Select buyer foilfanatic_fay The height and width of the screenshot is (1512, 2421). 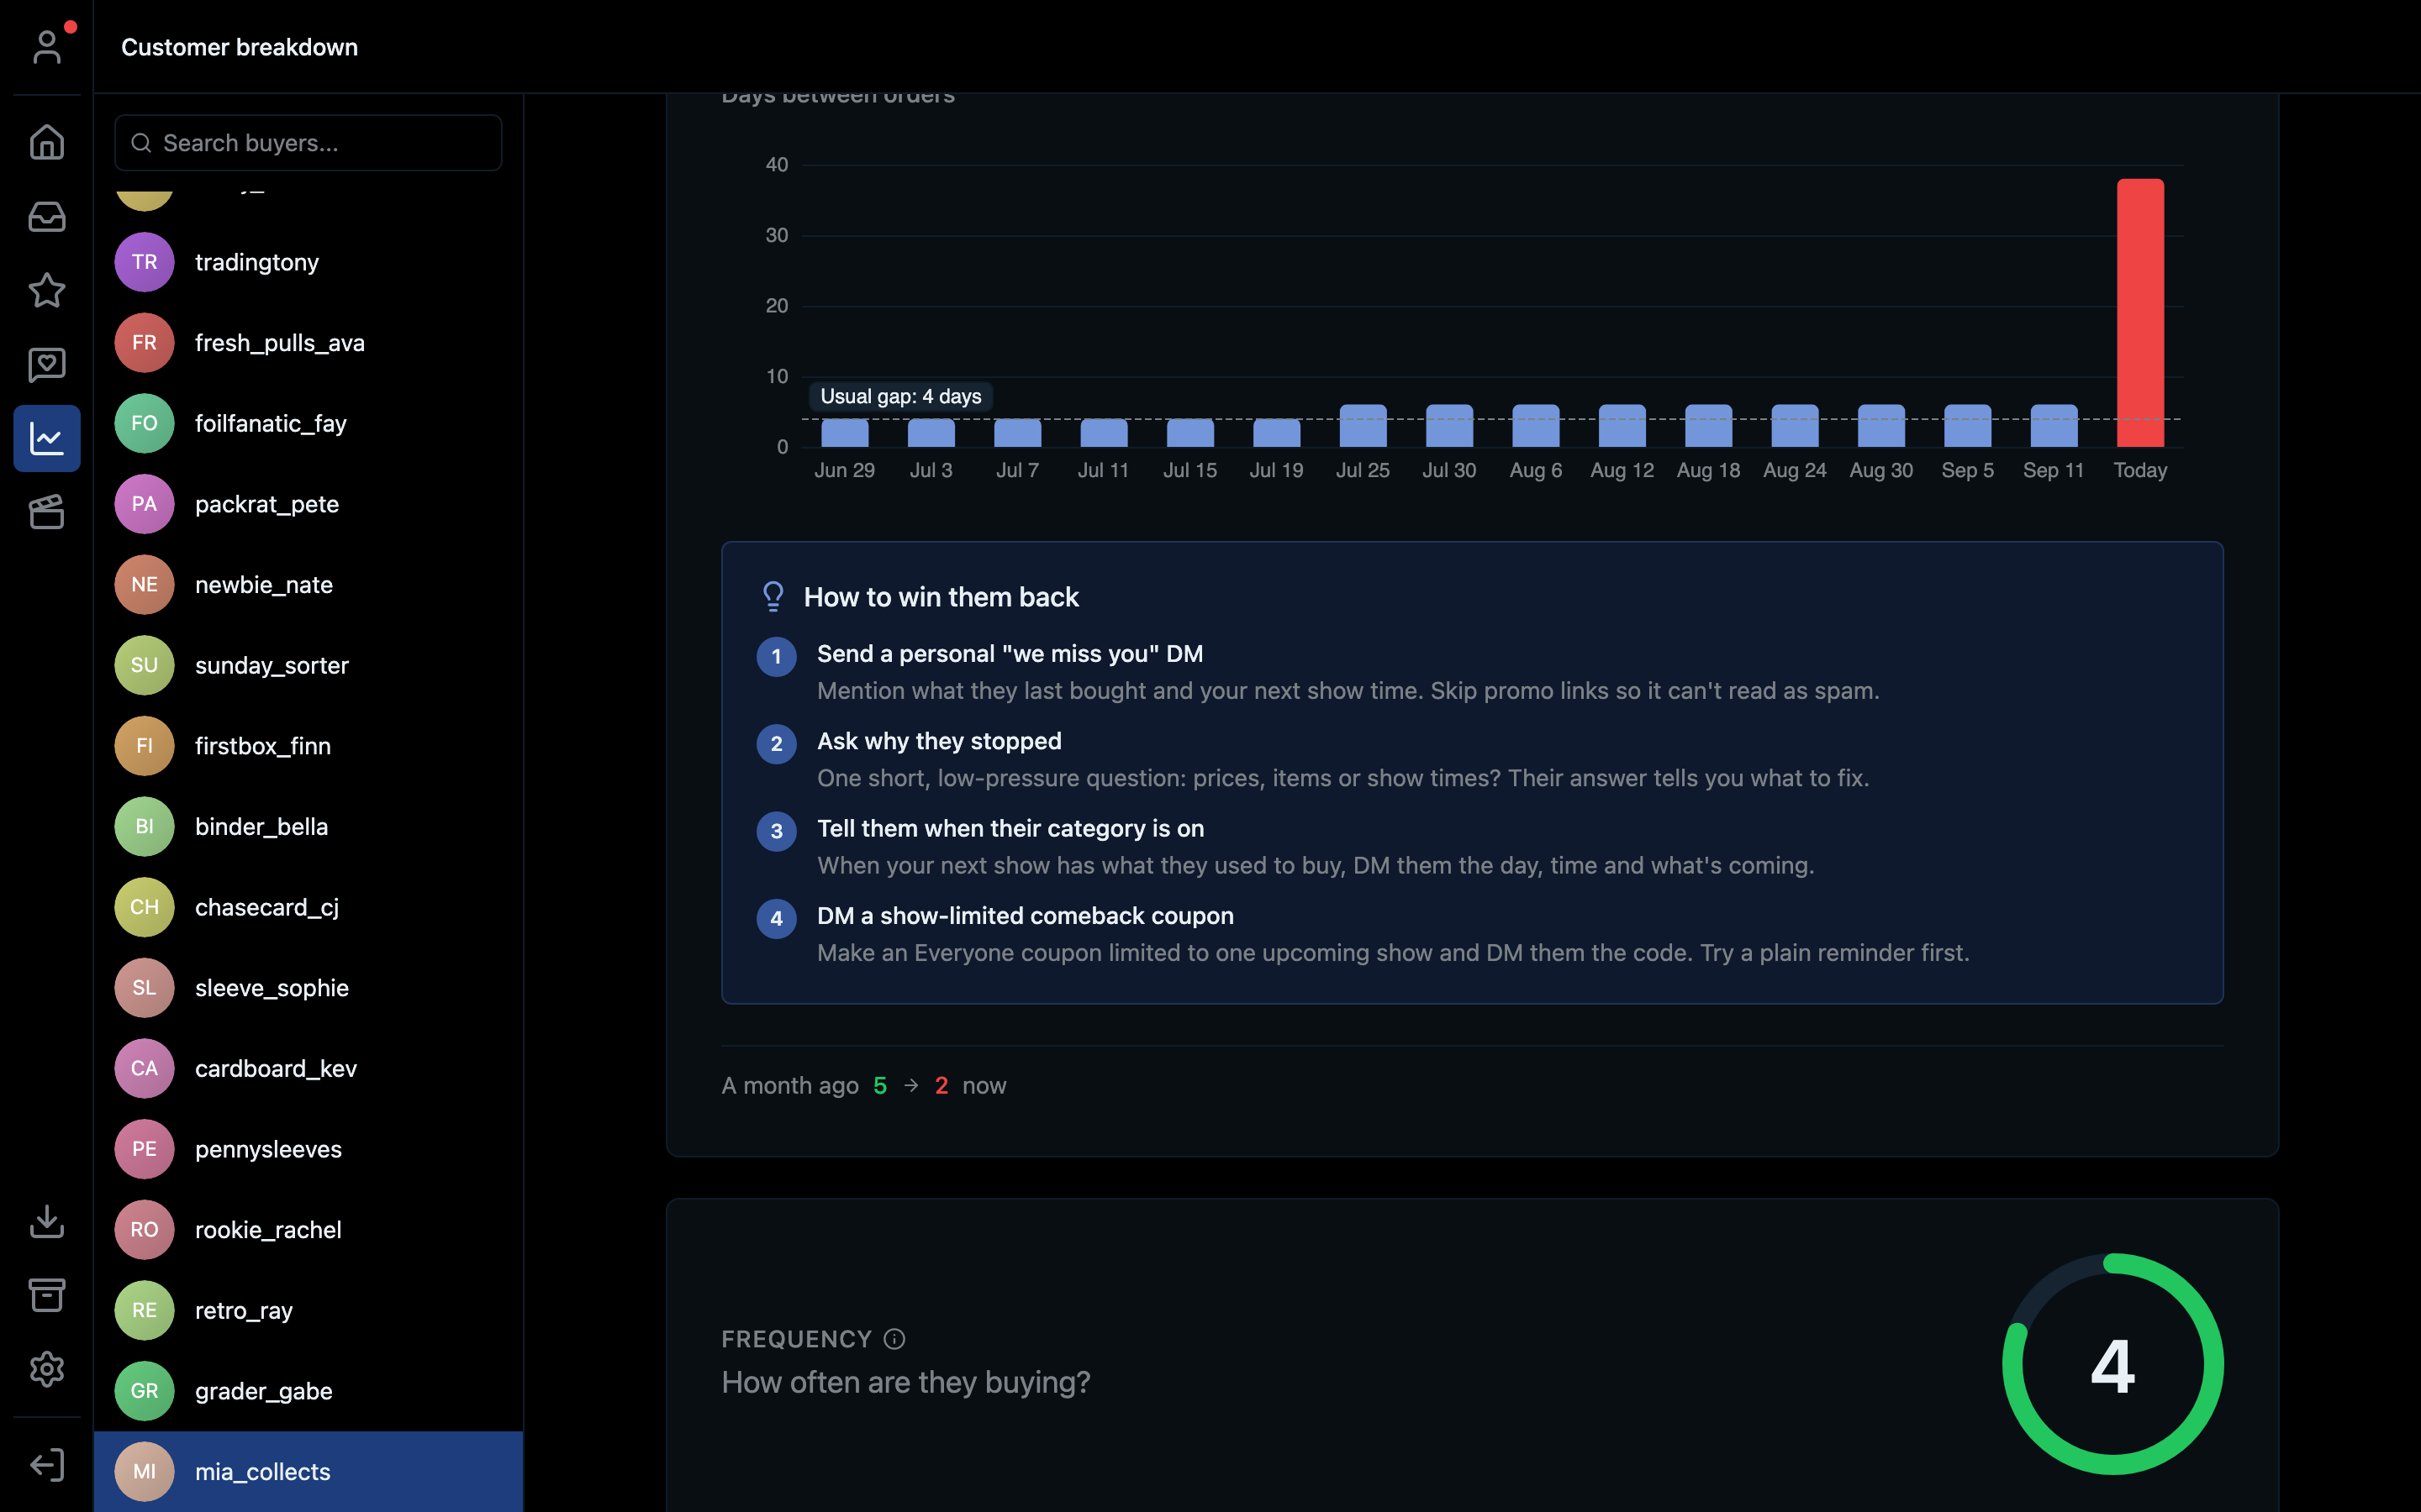309,423
